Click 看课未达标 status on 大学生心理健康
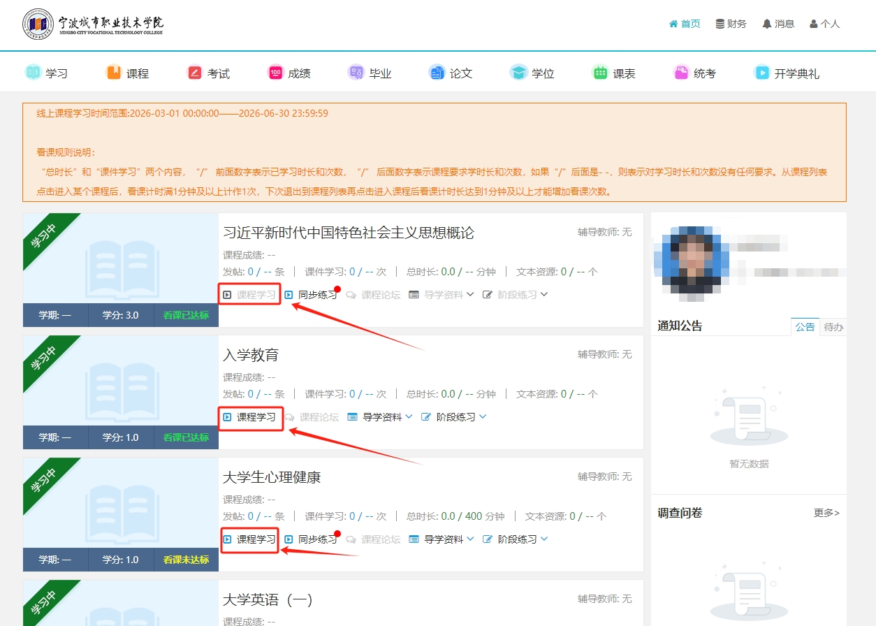The image size is (876, 626). [186, 560]
